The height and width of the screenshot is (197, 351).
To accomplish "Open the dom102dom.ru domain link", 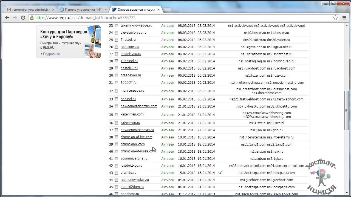I will click(x=132, y=187).
